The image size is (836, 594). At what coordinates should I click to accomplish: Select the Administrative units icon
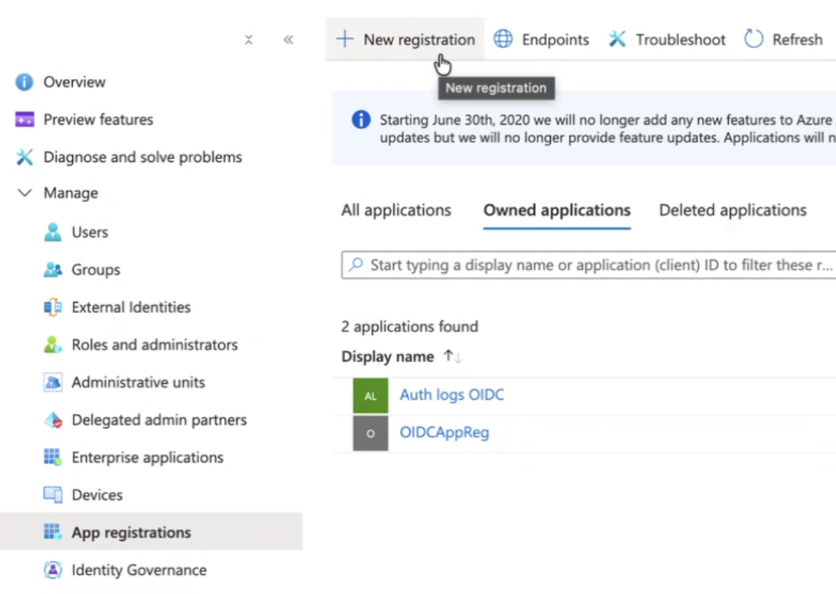coord(53,382)
